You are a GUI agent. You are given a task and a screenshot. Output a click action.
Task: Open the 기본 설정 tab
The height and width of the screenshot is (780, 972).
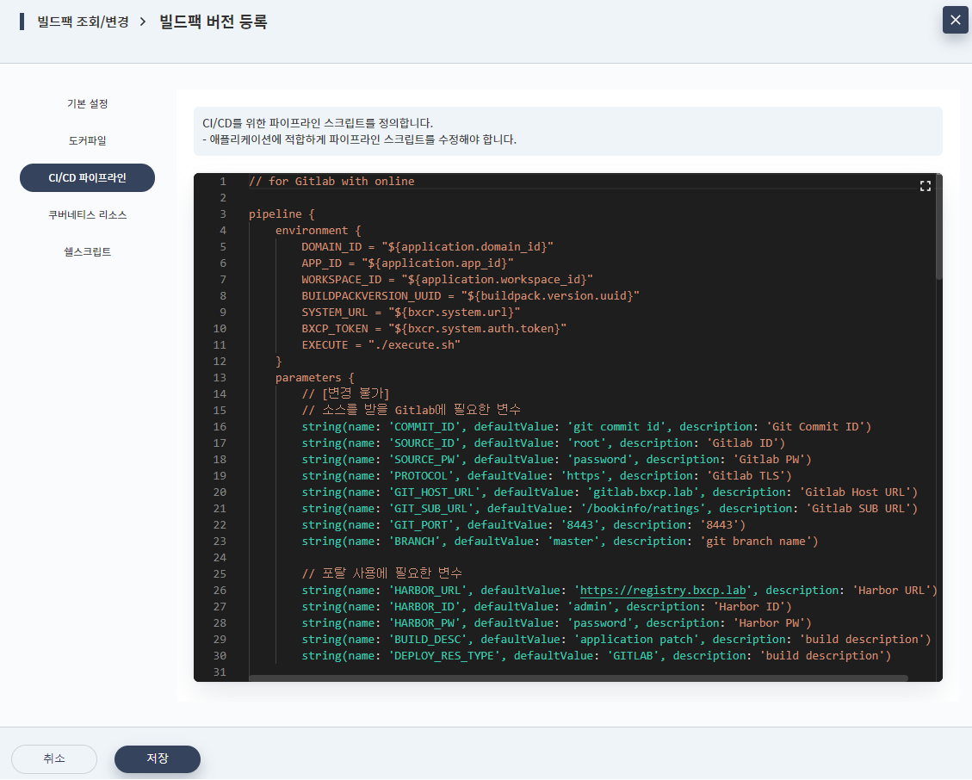88,103
